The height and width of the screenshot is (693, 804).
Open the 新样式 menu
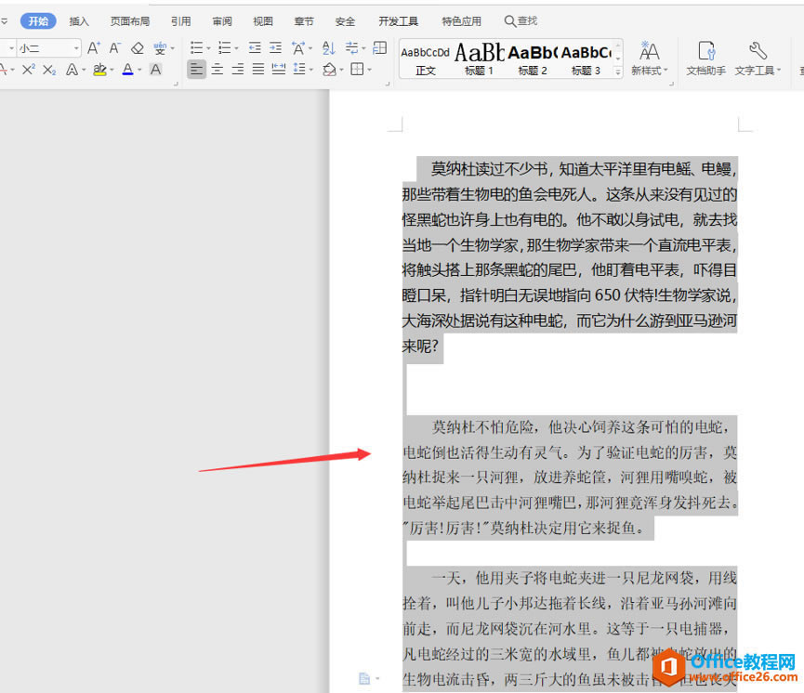click(x=649, y=59)
